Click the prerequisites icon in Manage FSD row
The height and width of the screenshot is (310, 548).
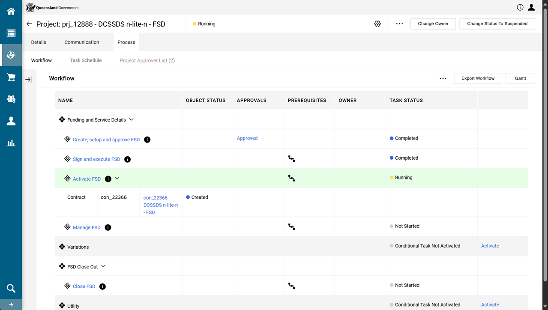(291, 227)
